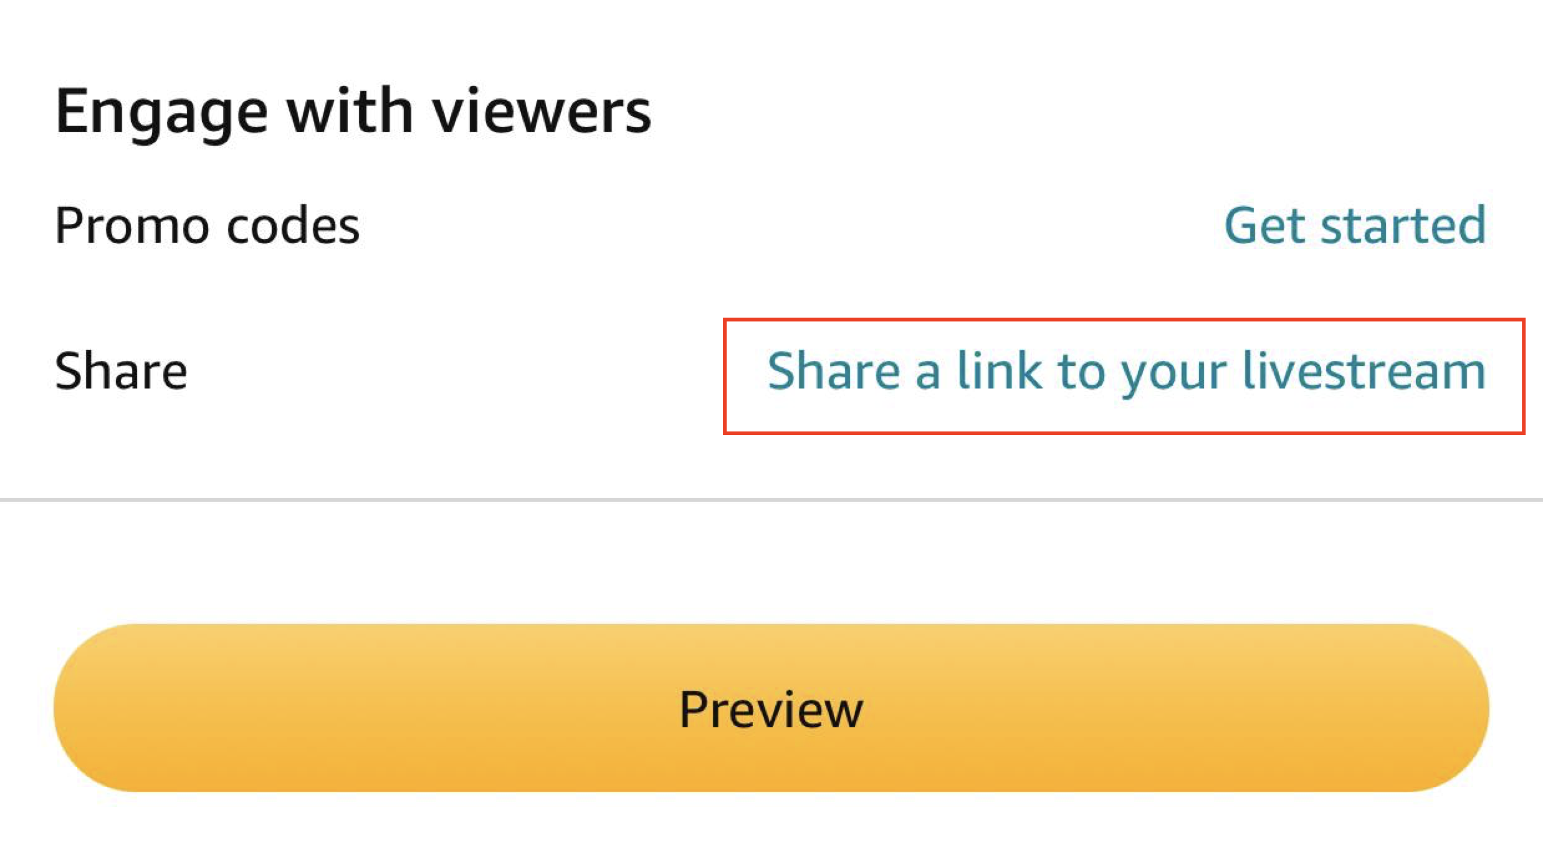The height and width of the screenshot is (843, 1543).
Task: Select the 'Share' row label
Action: coord(121,371)
